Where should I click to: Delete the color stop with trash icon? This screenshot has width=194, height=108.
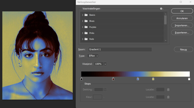168,97
